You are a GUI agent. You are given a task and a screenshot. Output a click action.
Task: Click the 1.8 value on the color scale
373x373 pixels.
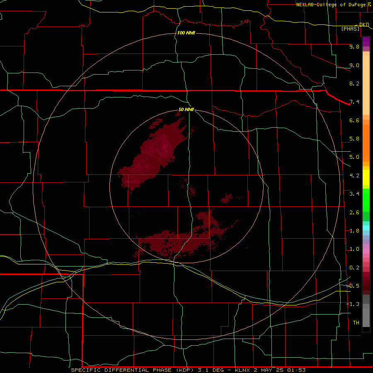tap(354, 231)
